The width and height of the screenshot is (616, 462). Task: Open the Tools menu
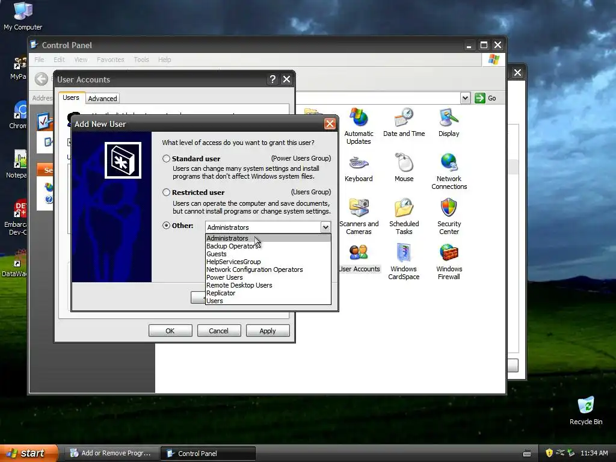tap(141, 60)
